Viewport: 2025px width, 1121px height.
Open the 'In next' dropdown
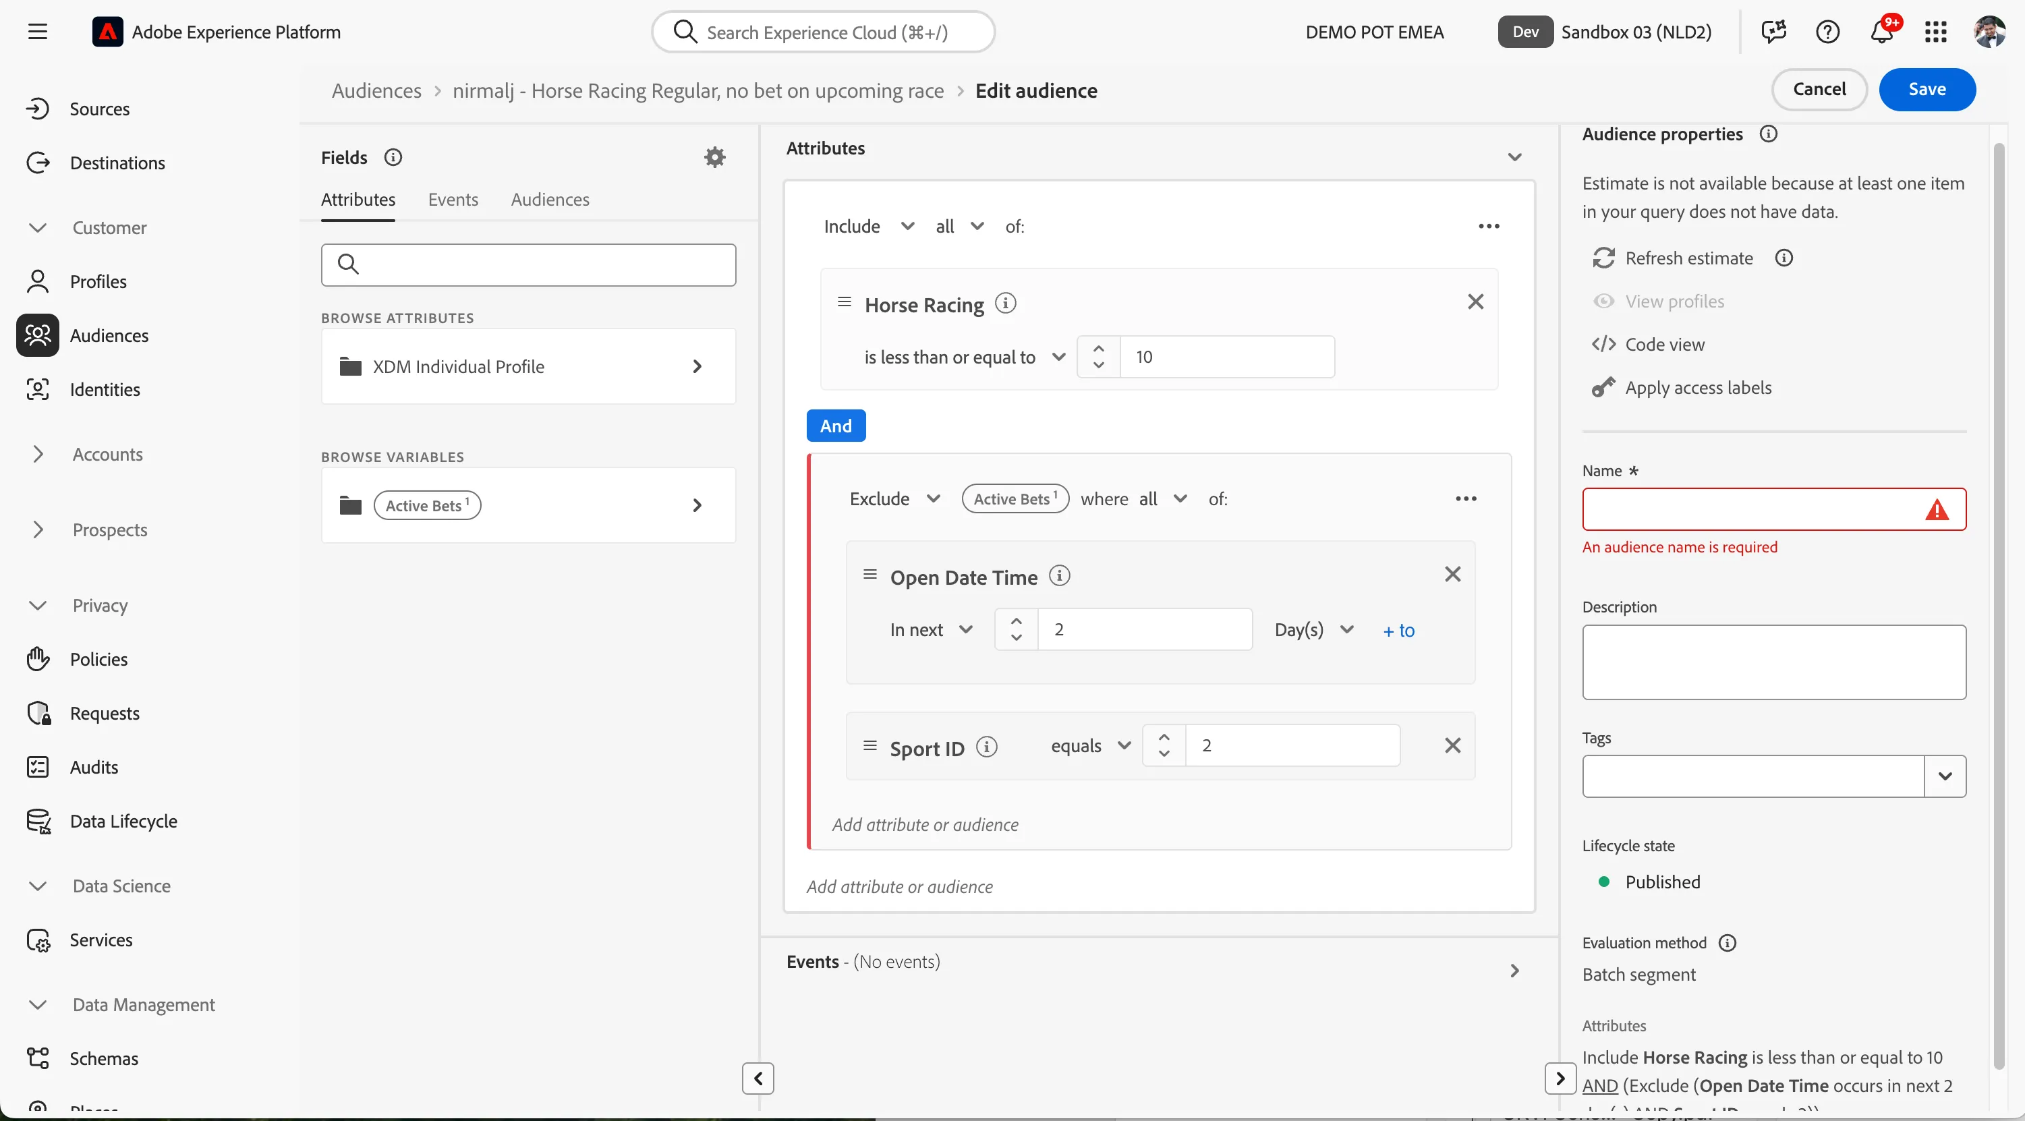tap(932, 631)
